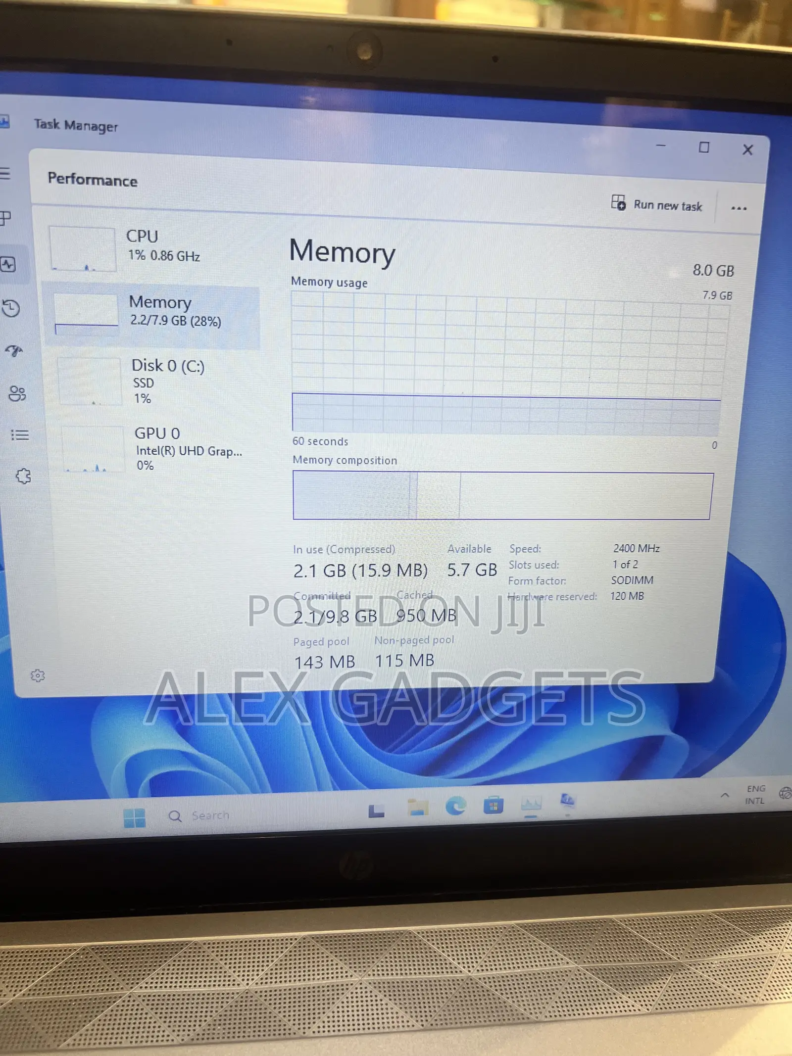Click the Memory composition bar
The image size is (792, 1056).
coord(502,496)
